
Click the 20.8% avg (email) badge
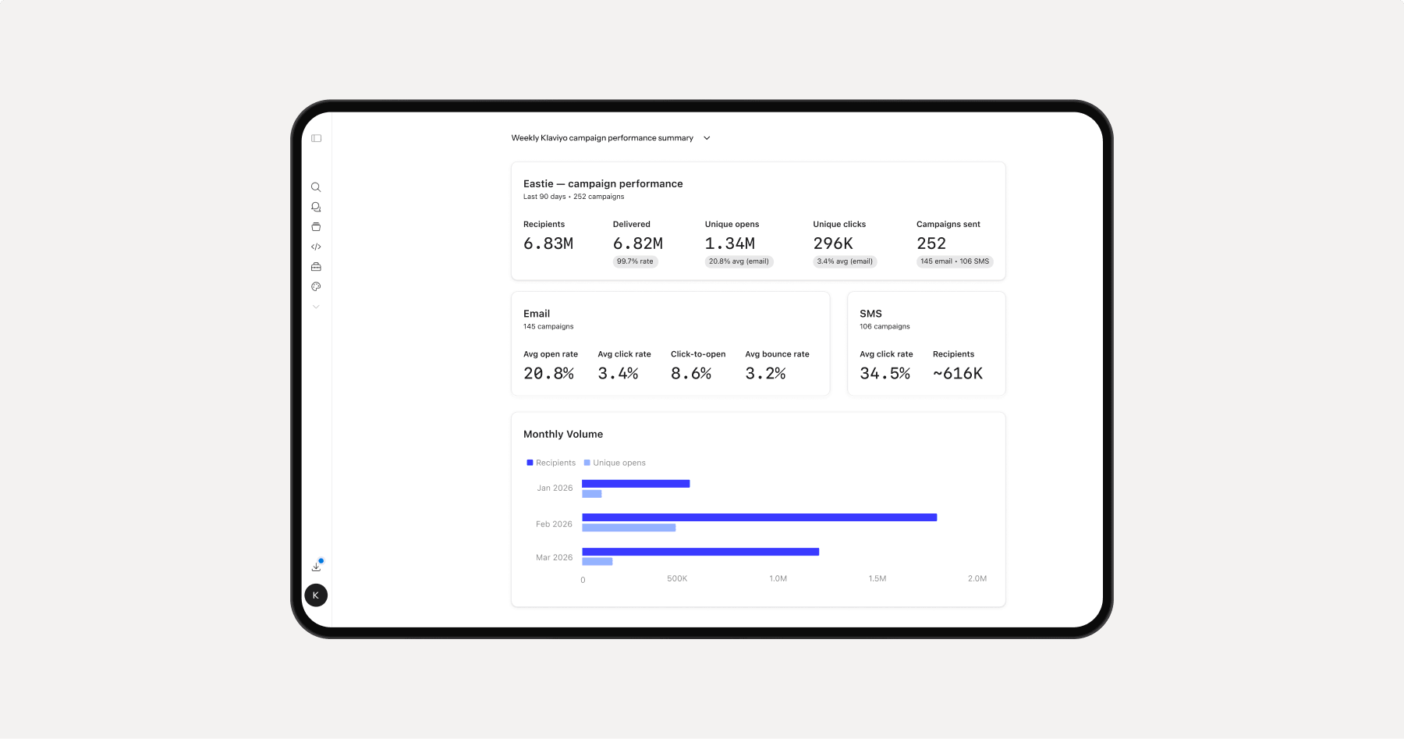pyautogui.click(x=739, y=261)
